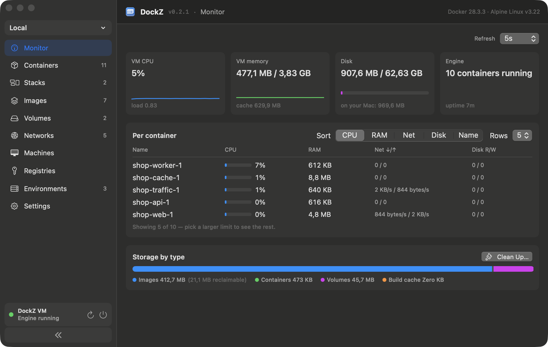
Task: Click the Settings gear icon
Action: [15, 206]
